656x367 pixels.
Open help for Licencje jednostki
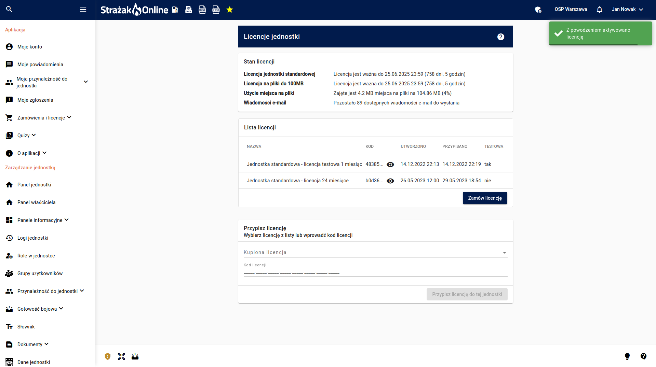coord(501,37)
